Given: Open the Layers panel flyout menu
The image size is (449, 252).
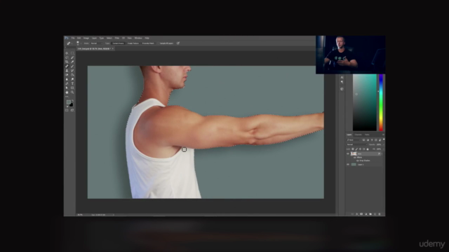Looking at the screenshot, I should [x=383, y=134].
